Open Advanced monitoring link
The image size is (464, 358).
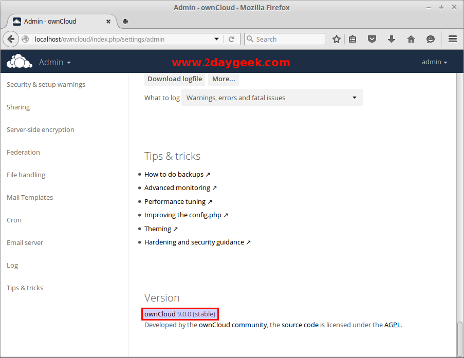[x=180, y=188]
